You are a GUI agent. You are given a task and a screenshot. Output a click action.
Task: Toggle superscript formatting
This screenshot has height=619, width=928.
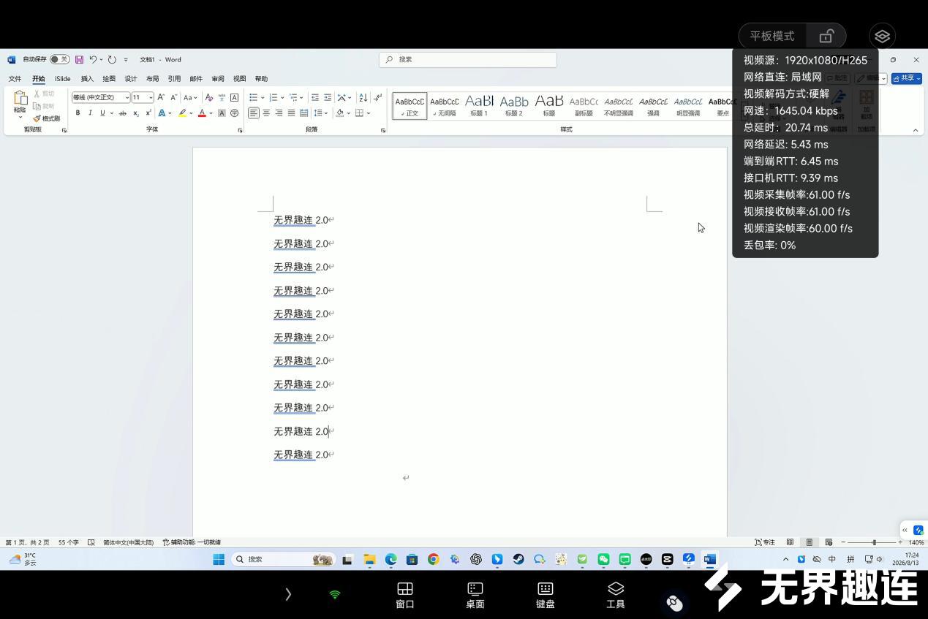[x=148, y=113]
